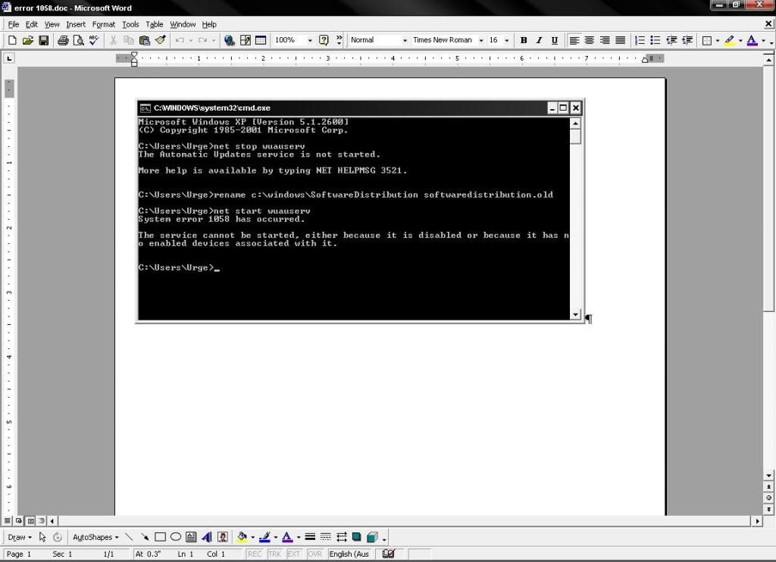
Task: Click the Copy icon
Action: pyautogui.click(x=129, y=41)
